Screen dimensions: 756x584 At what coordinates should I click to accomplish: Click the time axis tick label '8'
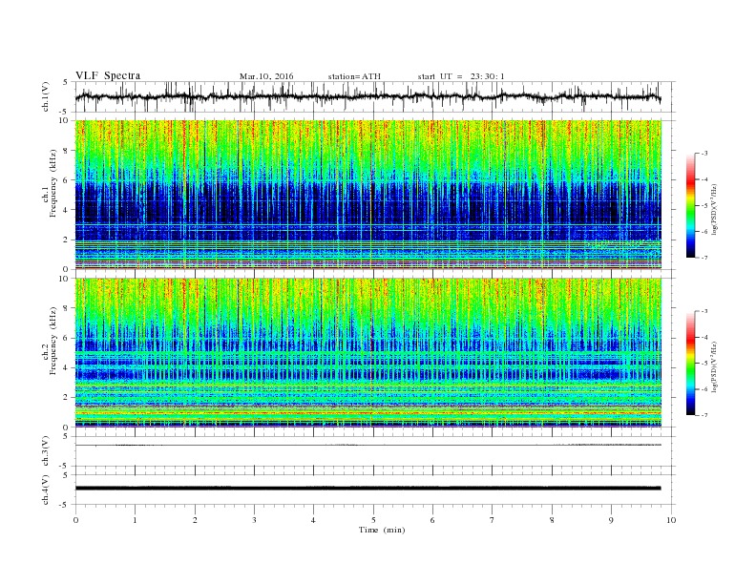(552, 520)
